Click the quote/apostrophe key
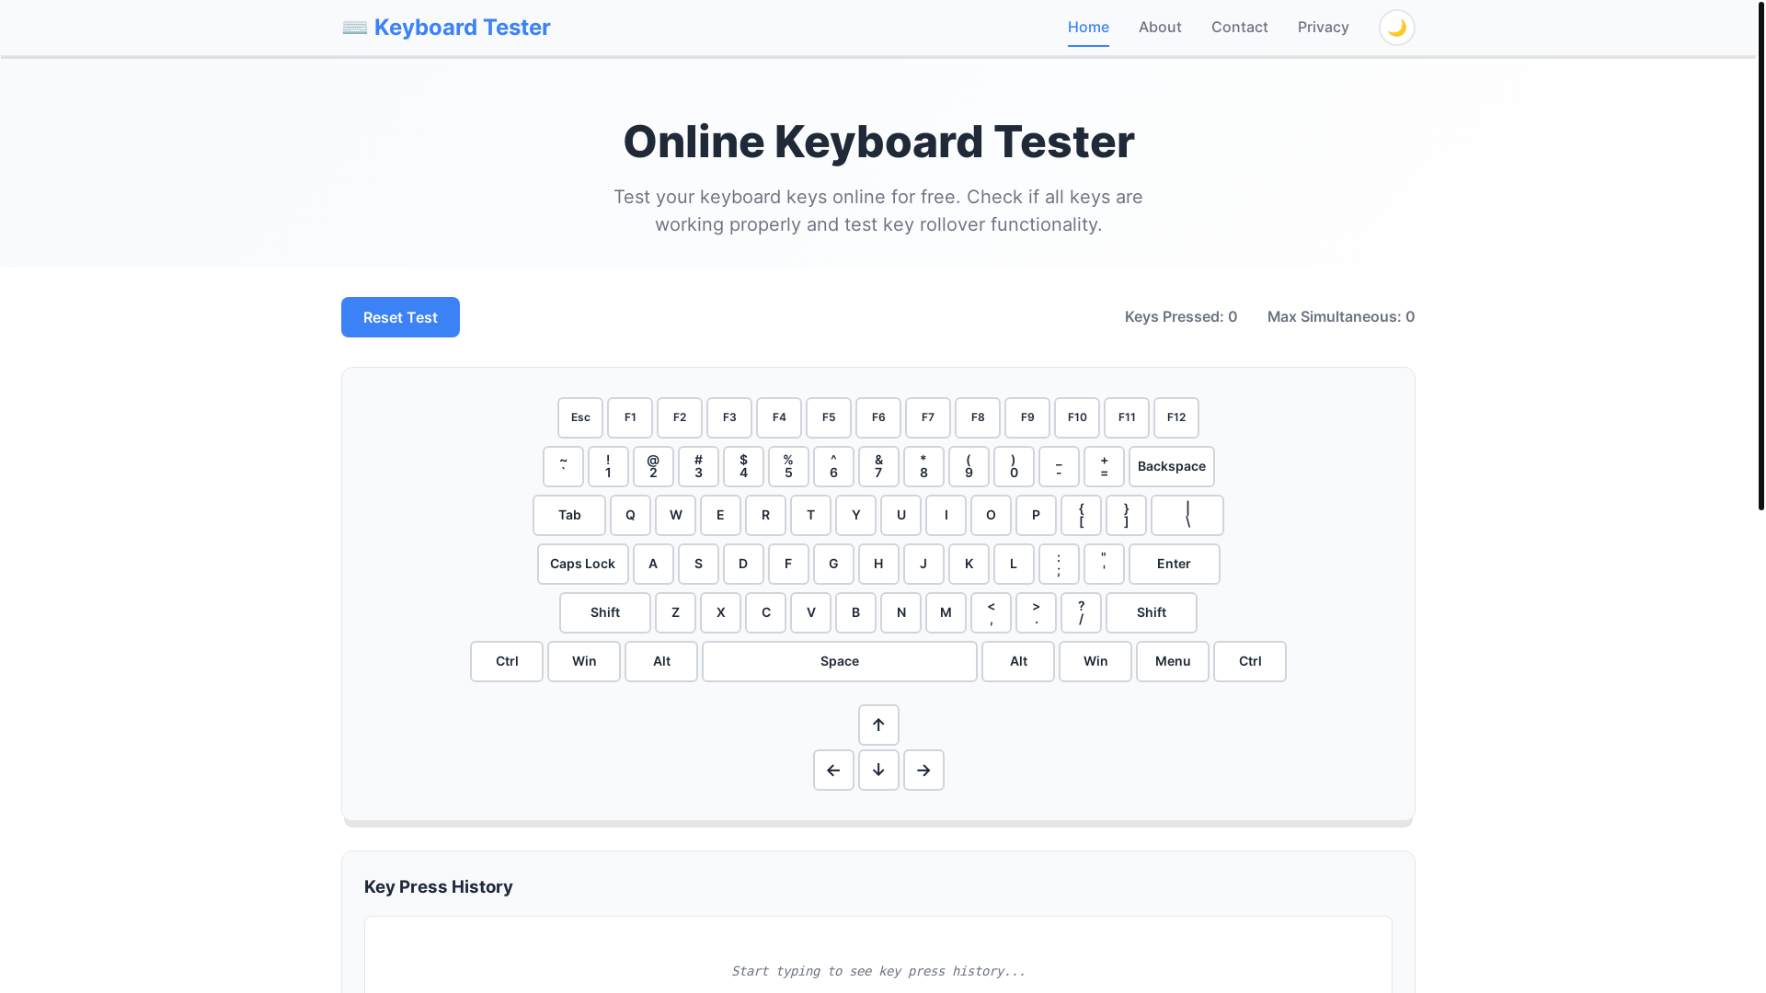 1104,564
